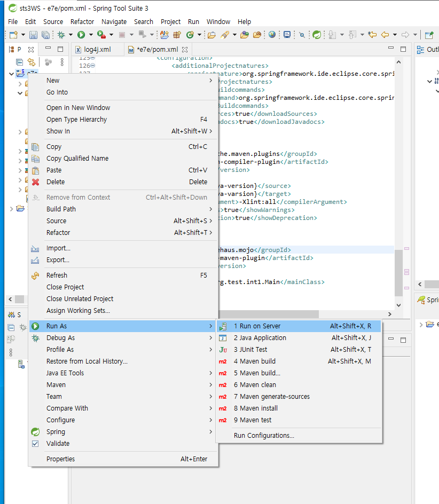439x504 pixels.
Task: Open the Back history dropdown arrow
Action: 395,35
